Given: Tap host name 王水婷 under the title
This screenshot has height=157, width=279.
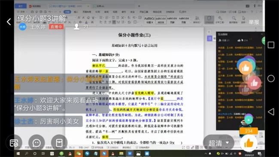Looking at the screenshot, I should tap(38, 27).
